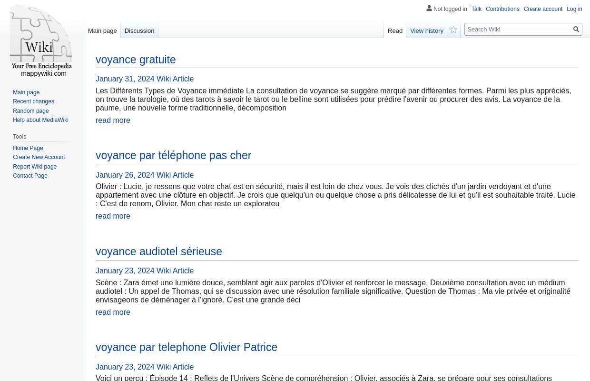
Task: Open Recent changes in sidebar
Action: pos(33,101)
